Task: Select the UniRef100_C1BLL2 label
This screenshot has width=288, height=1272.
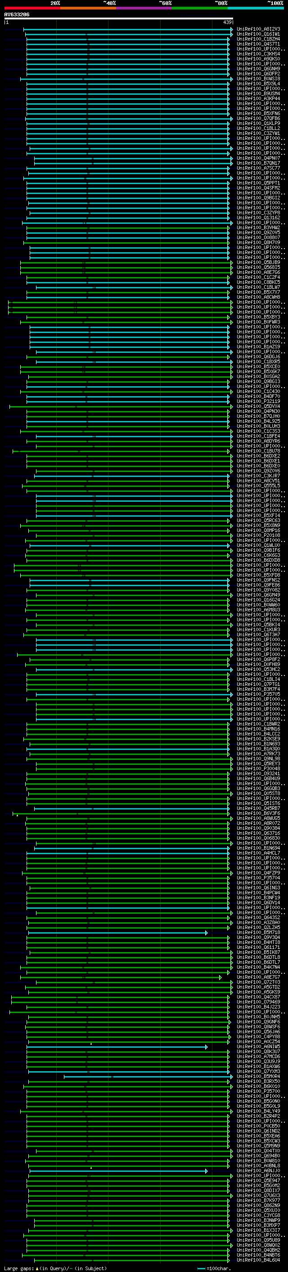Action: (x=258, y=129)
